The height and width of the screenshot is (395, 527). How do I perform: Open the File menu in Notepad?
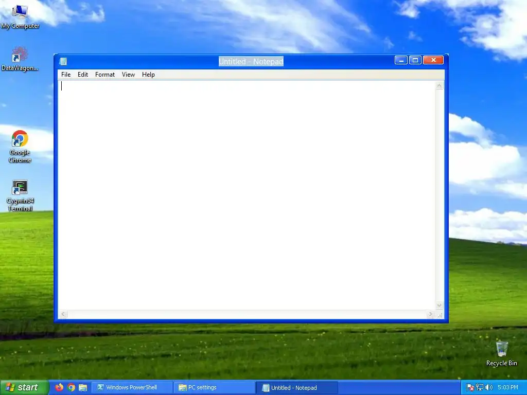(x=66, y=75)
